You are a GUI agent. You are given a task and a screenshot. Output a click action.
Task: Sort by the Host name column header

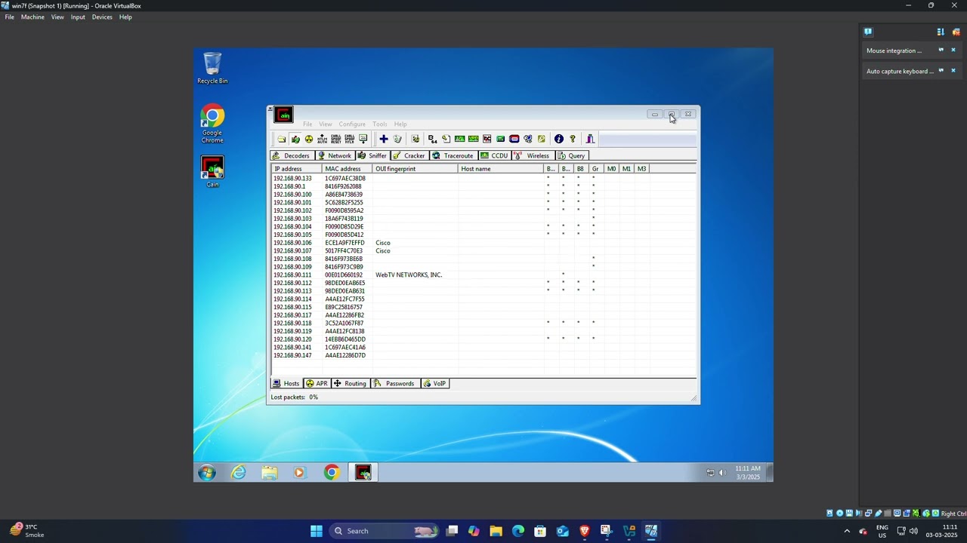coord(501,169)
